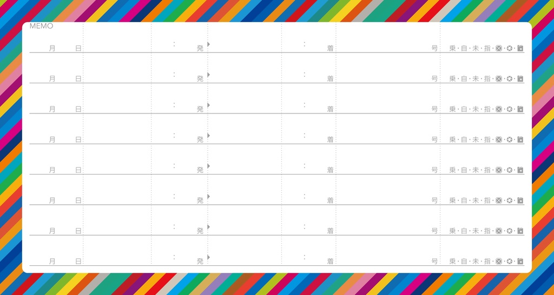554x295 pixels.
Task: Click the departure arrow triangle in the last row
Action: point(209,257)
